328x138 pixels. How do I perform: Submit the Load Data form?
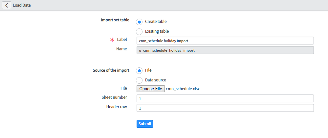point(144,124)
